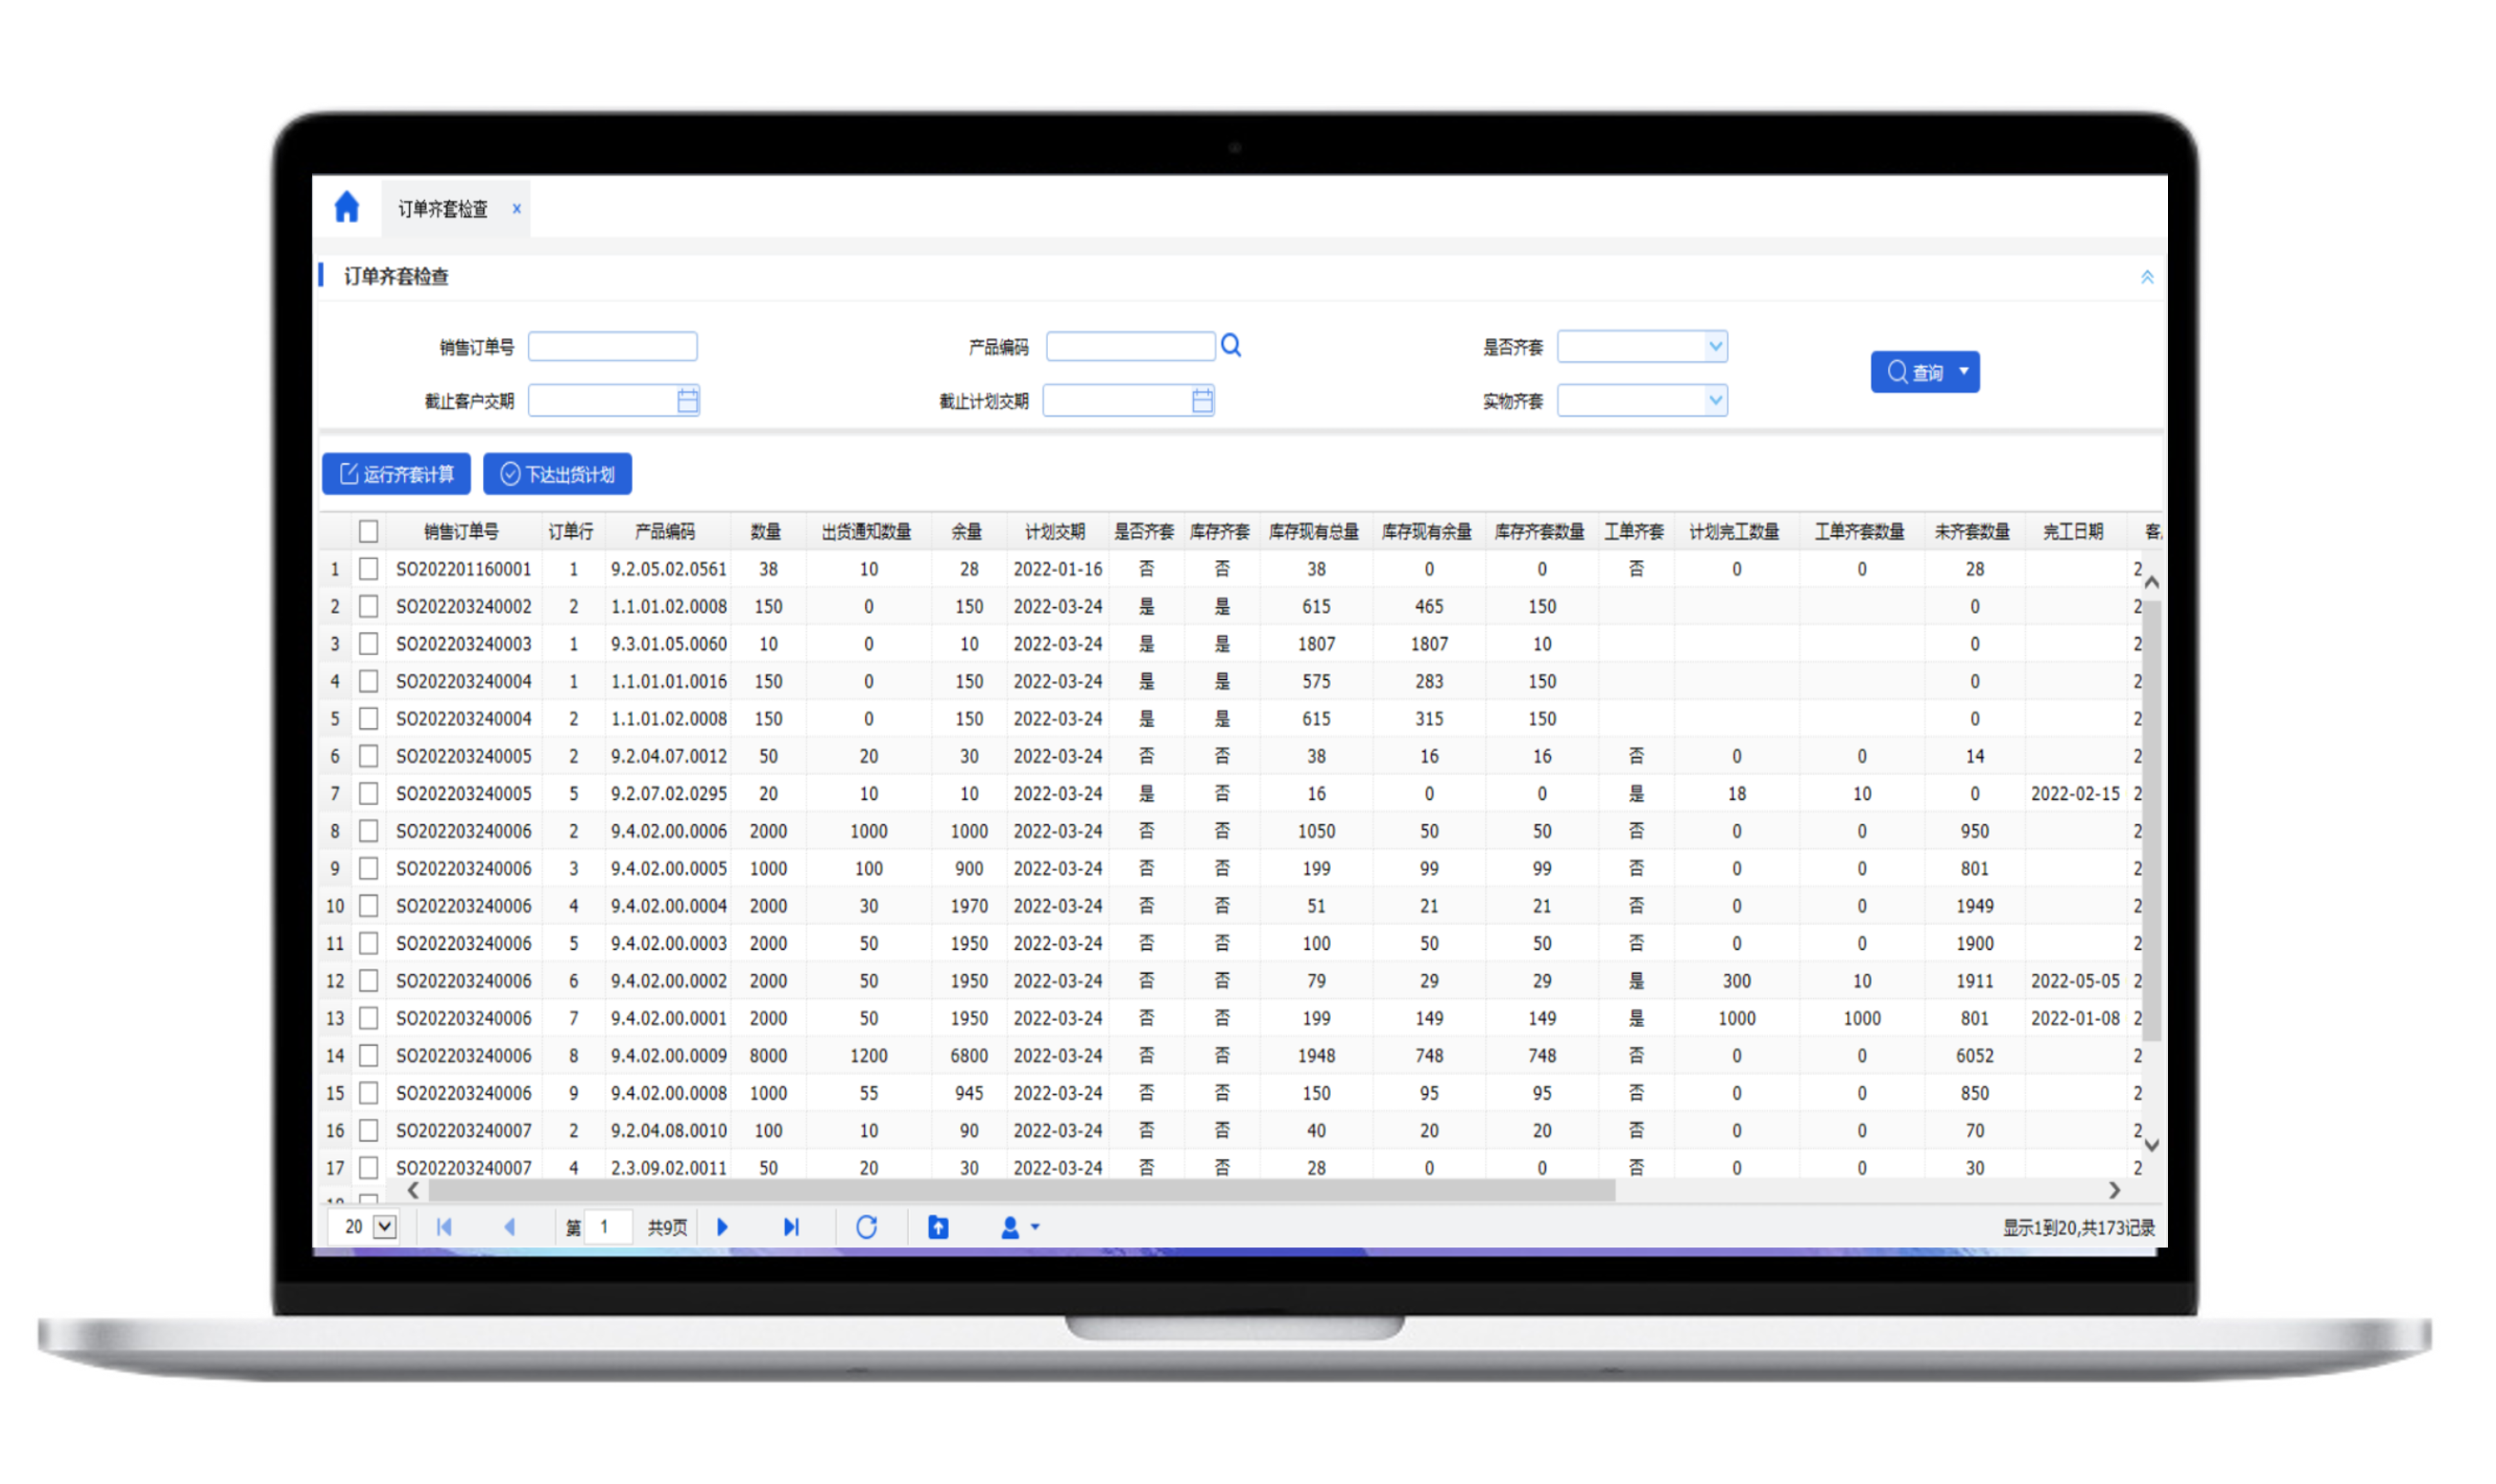The width and height of the screenshot is (2496, 1484).
Task: Tick the checkbox for row 8
Action: (368, 831)
